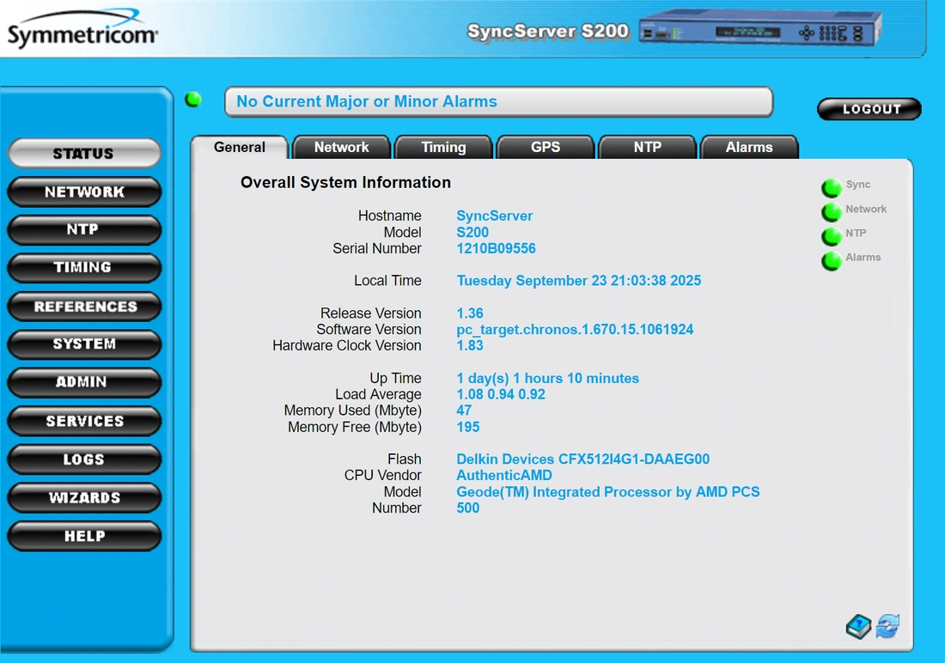Select the GPS tab
Viewport: 945px width, 663px height.
click(x=545, y=148)
